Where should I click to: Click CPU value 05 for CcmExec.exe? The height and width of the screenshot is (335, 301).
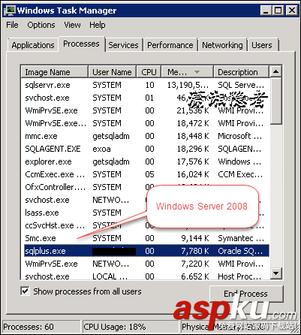tap(149, 174)
